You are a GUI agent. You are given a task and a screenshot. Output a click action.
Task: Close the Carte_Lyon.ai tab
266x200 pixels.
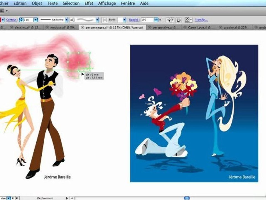click(185, 27)
